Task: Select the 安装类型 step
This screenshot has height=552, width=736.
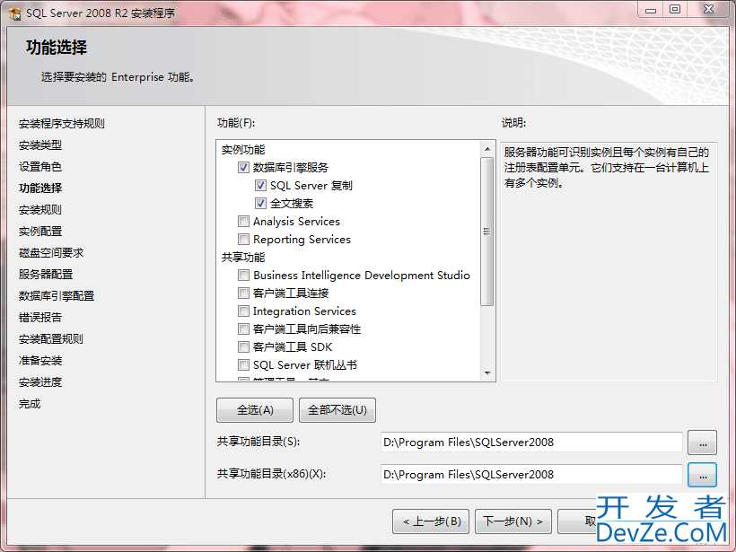Action: (x=40, y=145)
